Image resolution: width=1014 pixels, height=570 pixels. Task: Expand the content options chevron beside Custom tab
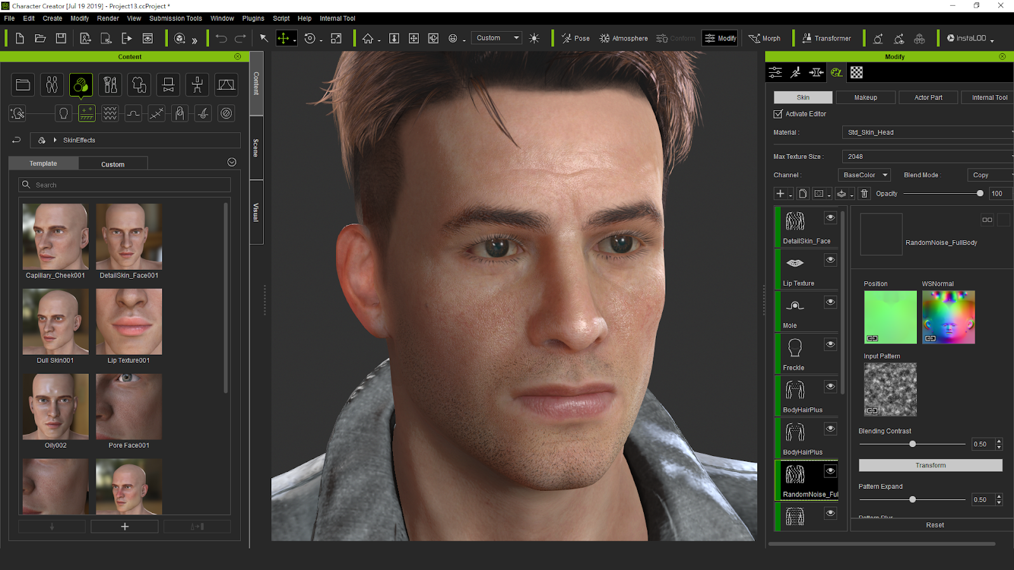pyautogui.click(x=232, y=163)
